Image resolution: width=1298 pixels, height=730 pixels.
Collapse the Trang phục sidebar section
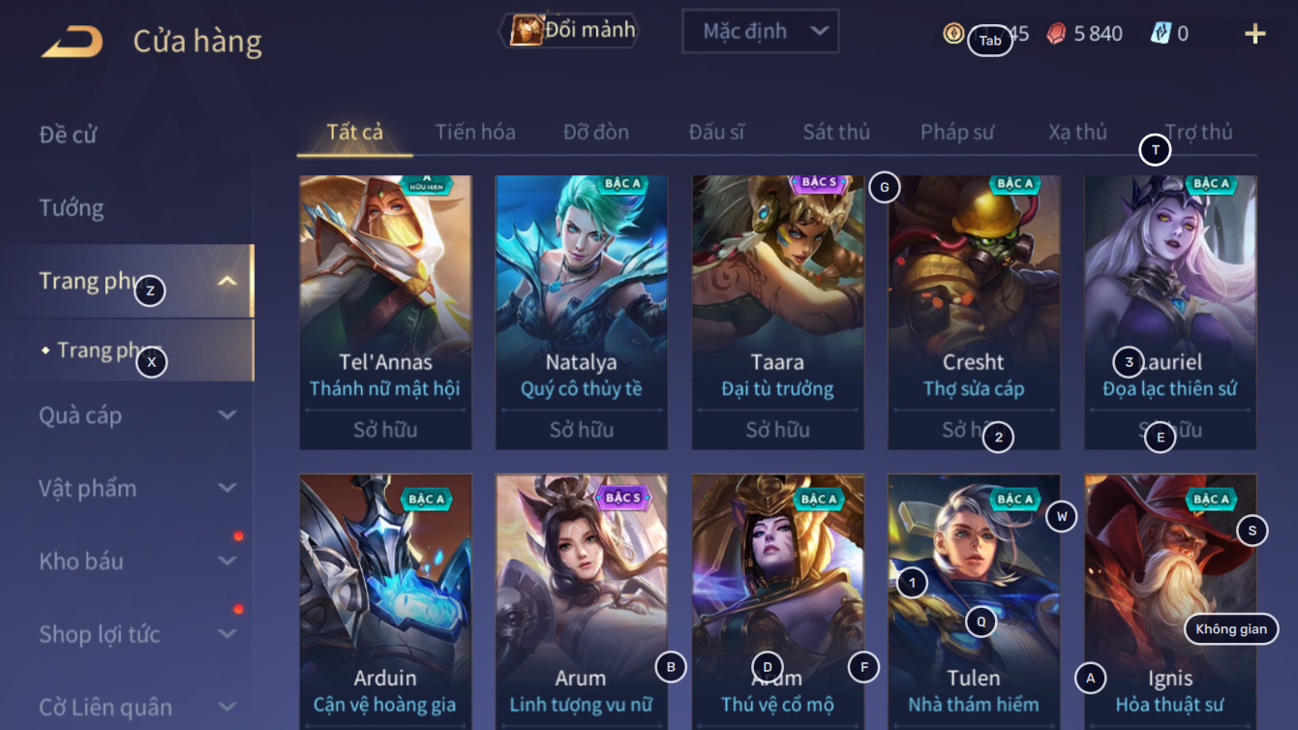point(226,282)
